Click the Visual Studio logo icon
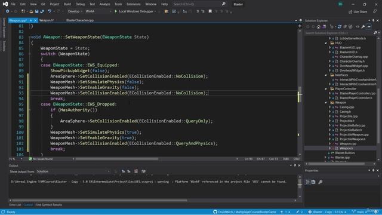This screenshot has width=382, height=215. [x=5, y=4]
